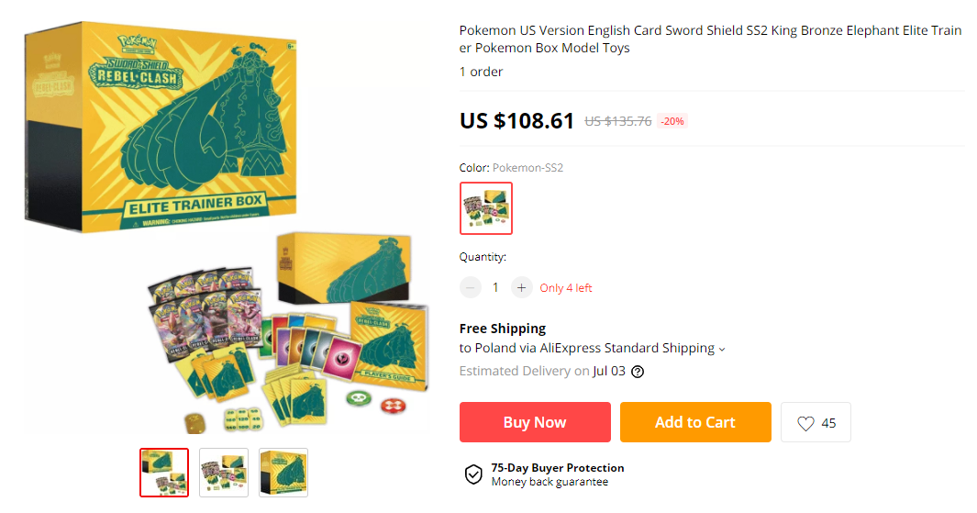Viewport: 977px width, 513px height.
Task: View the third thumbnail of the box
Action: [283, 473]
